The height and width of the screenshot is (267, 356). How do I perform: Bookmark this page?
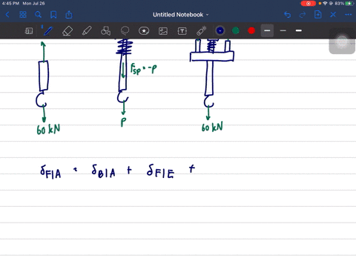(x=53, y=15)
